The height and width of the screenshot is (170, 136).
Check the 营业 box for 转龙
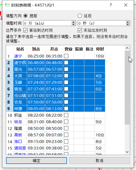pos(66,122)
